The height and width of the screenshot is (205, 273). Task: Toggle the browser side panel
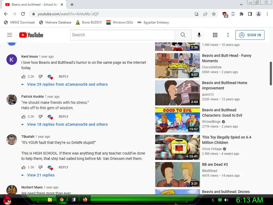pos(250,14)
